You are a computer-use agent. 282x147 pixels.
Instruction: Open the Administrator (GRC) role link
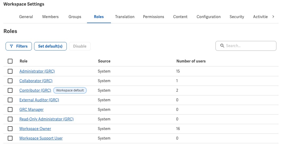pos(37,71)
